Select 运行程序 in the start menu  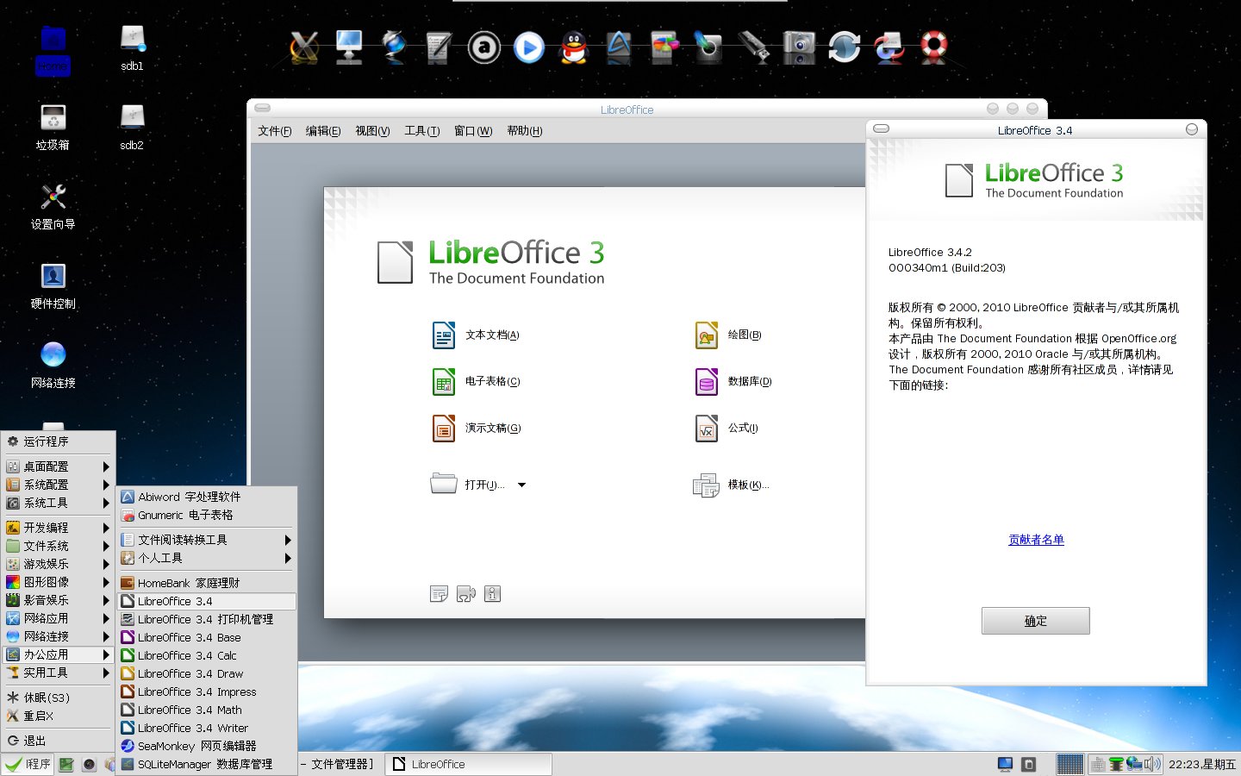pyautogui.click(x=59, y=441)
